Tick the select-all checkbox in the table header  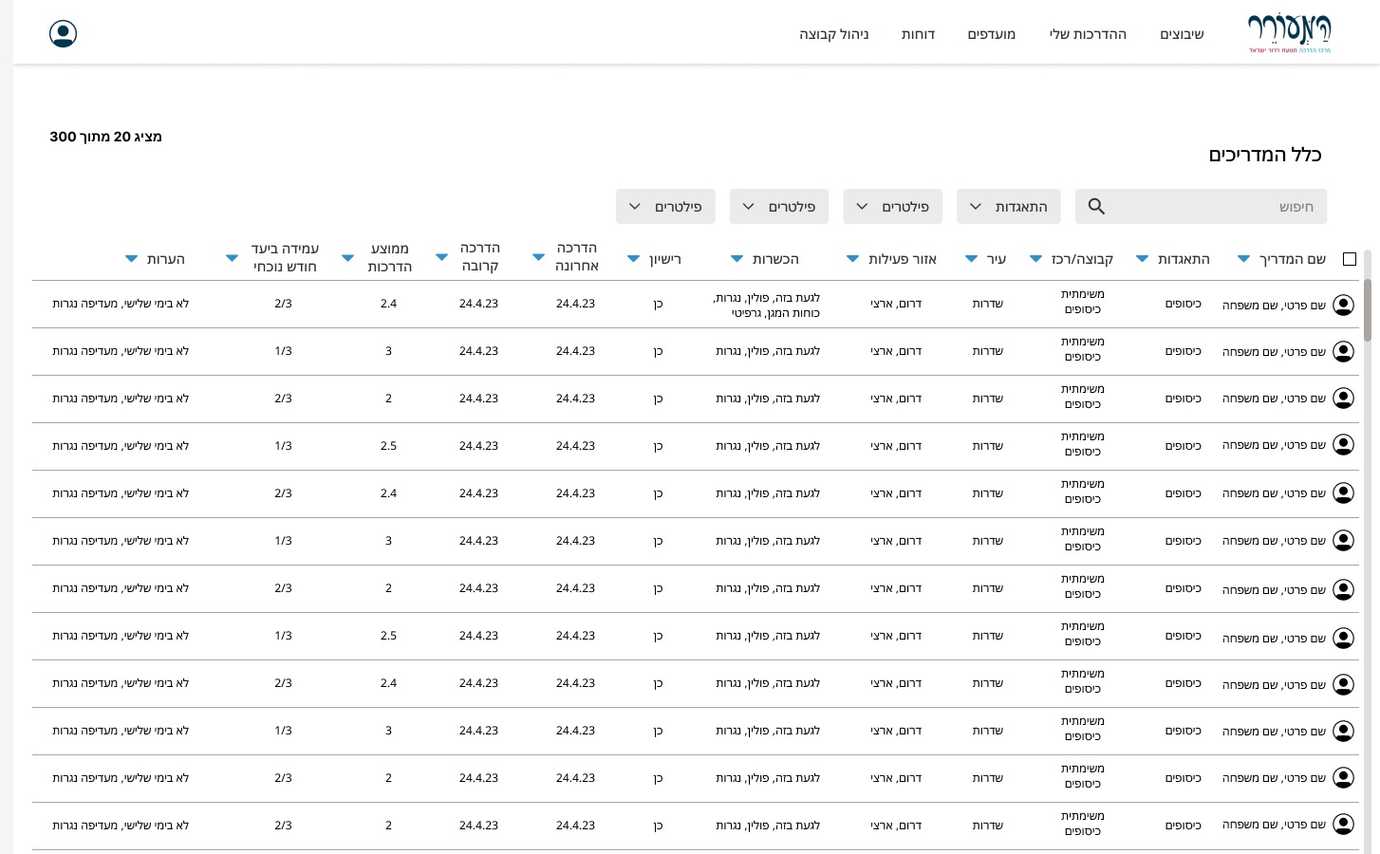pos(1350,259)
